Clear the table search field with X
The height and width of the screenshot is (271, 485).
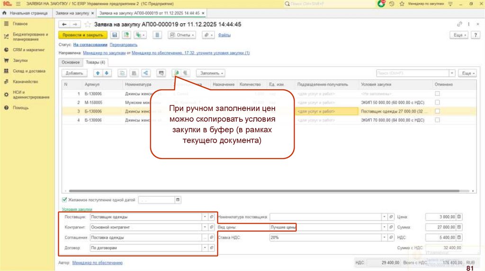(x=452, y=73)
